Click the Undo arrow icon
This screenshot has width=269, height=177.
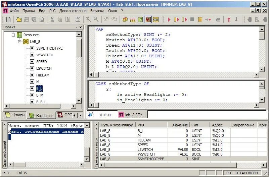coord(106,19)
